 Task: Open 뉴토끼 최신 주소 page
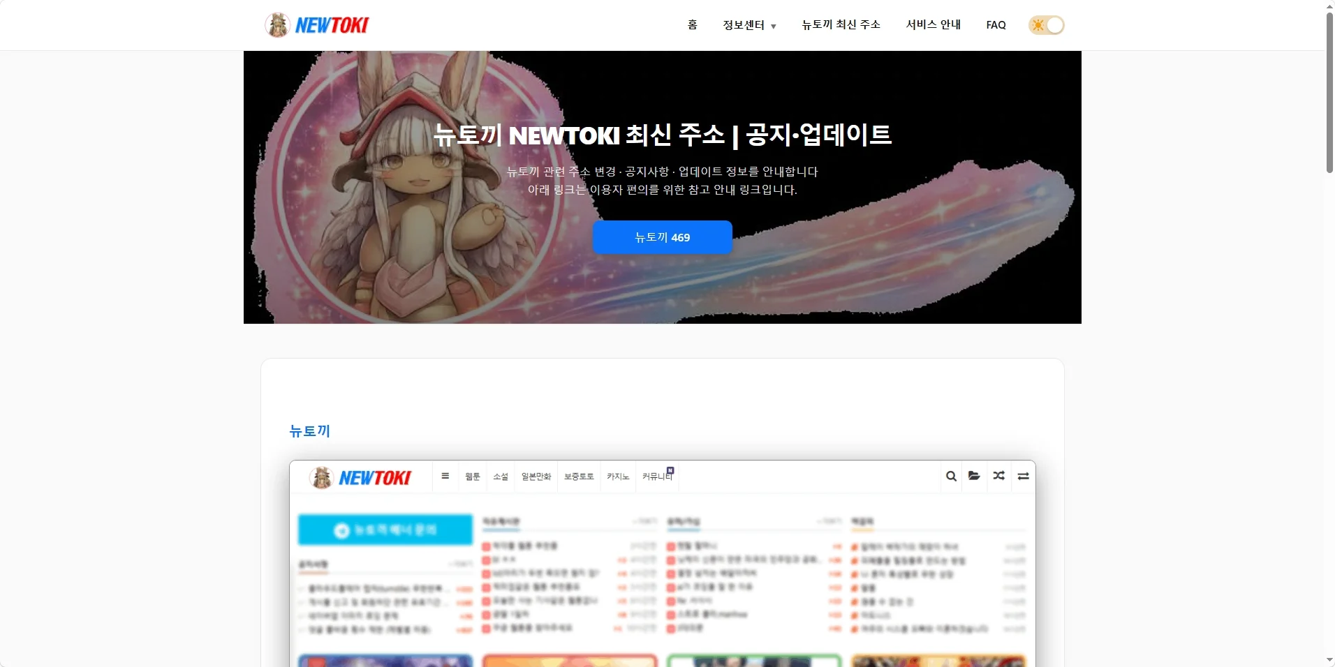pos(841,25)
